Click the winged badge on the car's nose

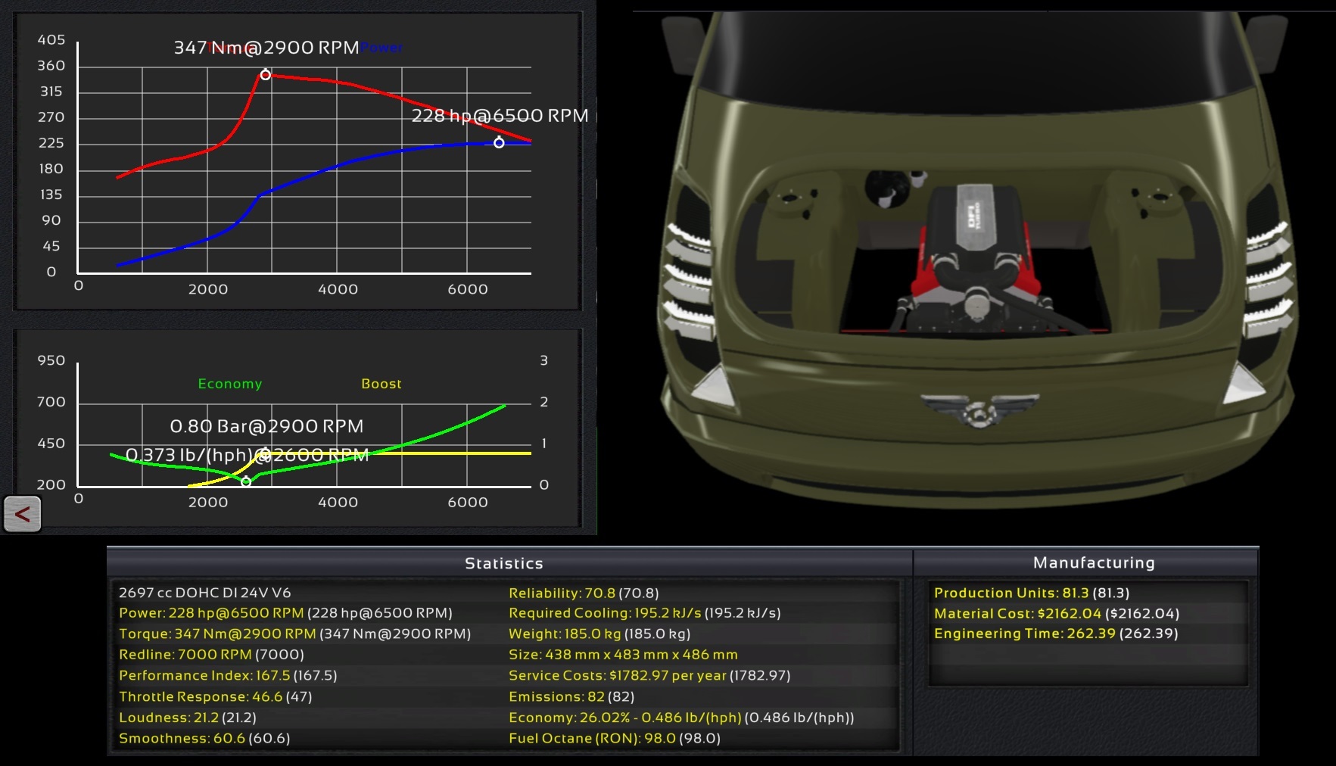(979, 409)
